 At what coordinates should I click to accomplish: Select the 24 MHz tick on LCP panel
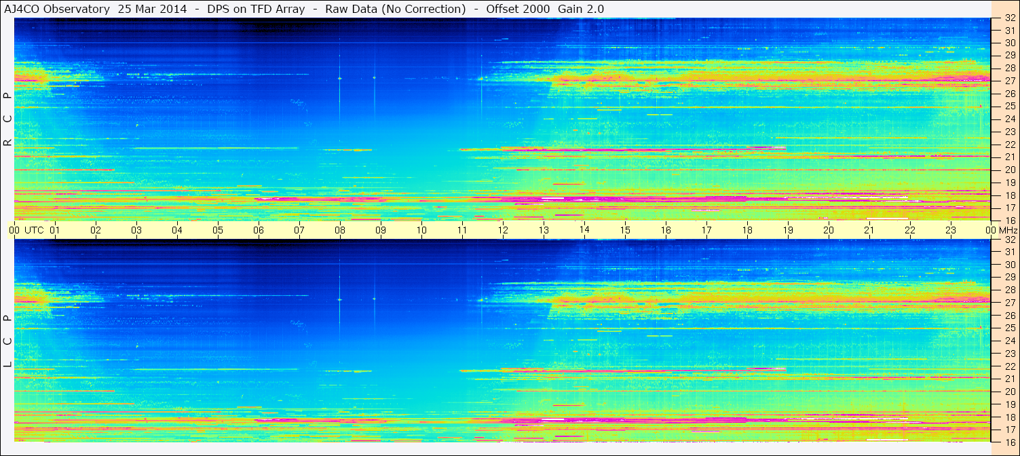pos(1009,341)
